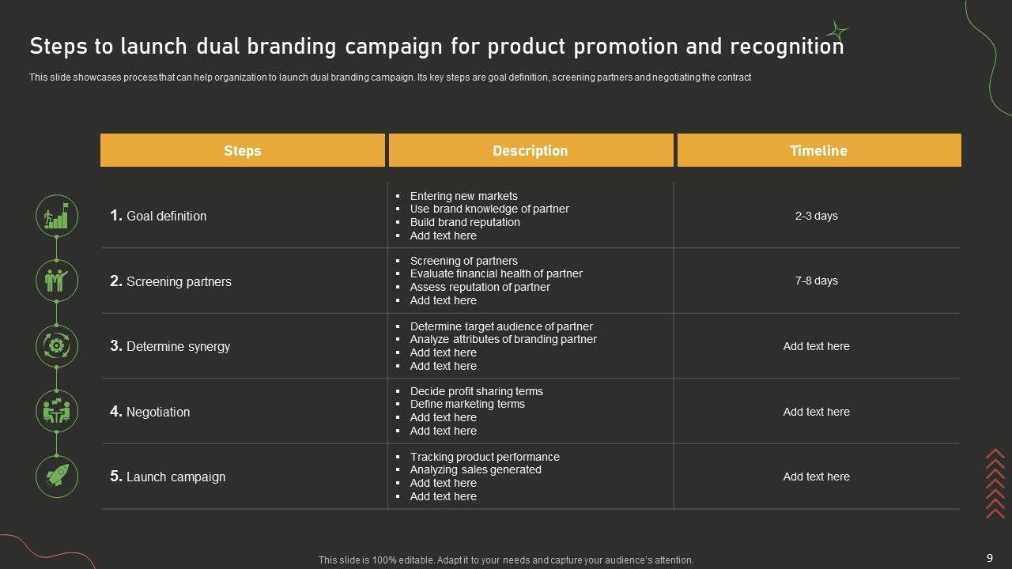Click the goal definition flag icon
Image resolution: width=1012 pixels, height=569 pixels.
57,216
